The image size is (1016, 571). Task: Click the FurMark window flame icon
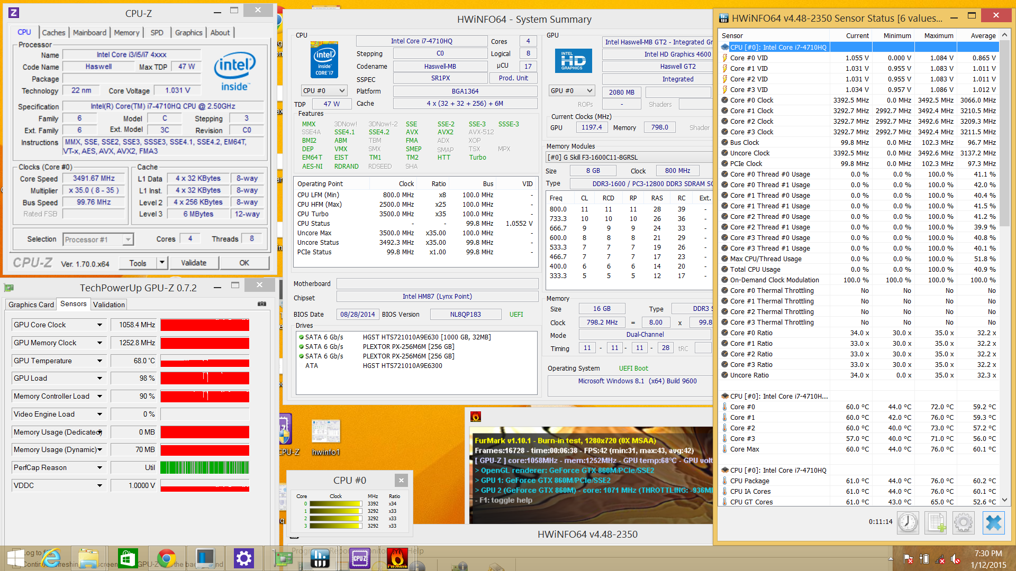click(x=476, y=417)
